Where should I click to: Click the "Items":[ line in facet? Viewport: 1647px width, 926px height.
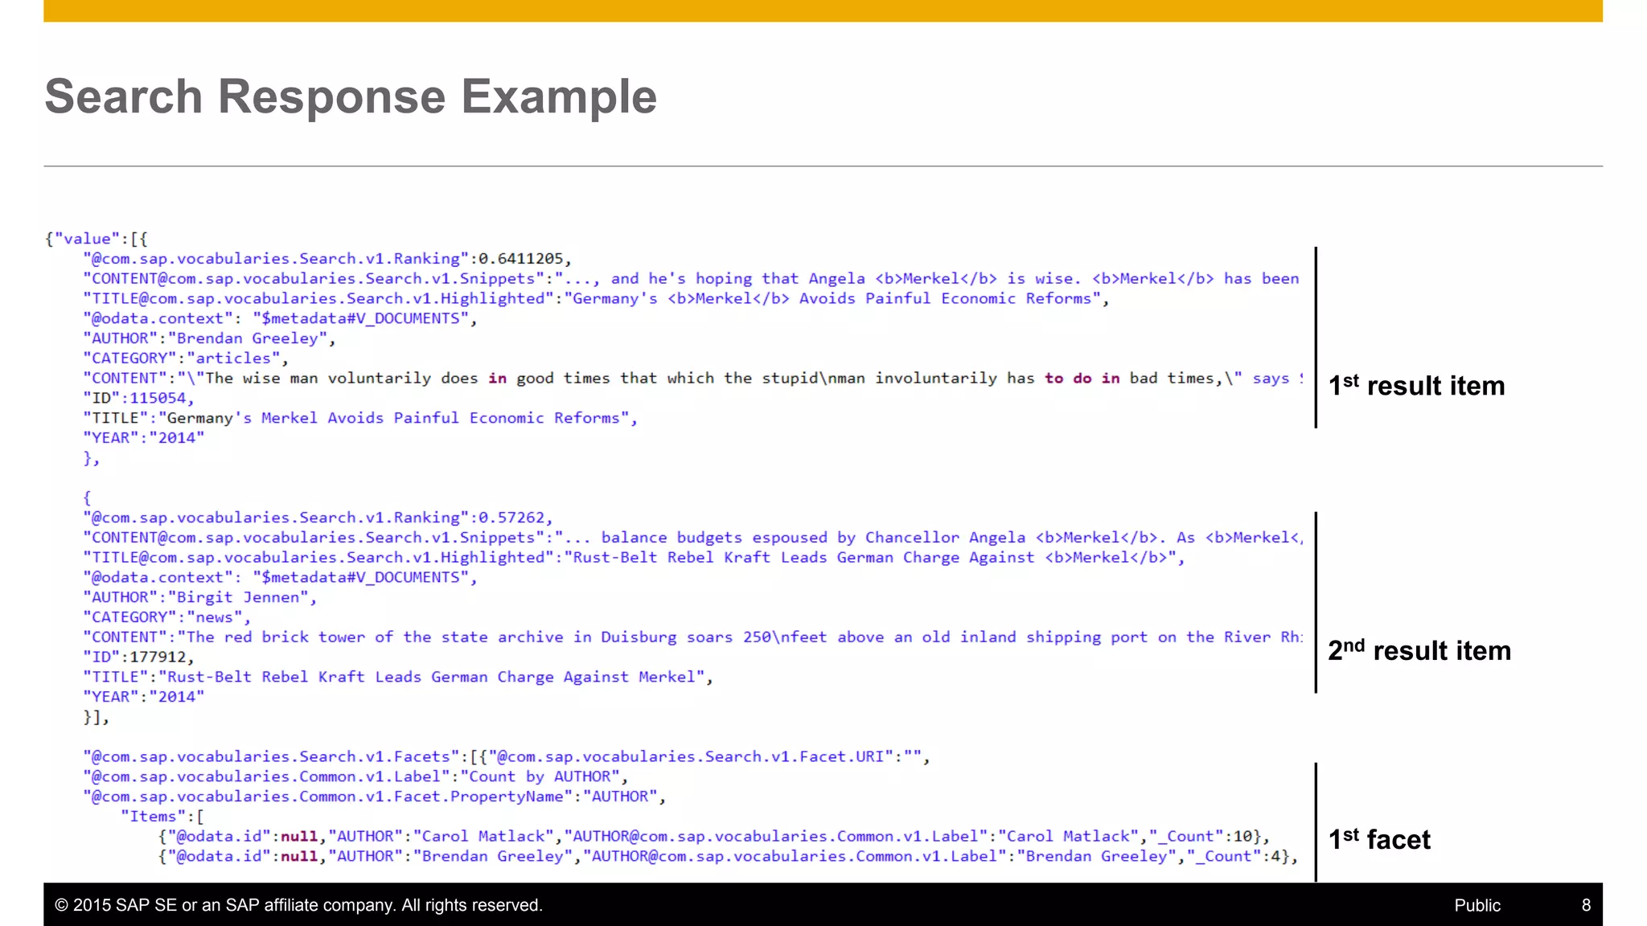162,817
